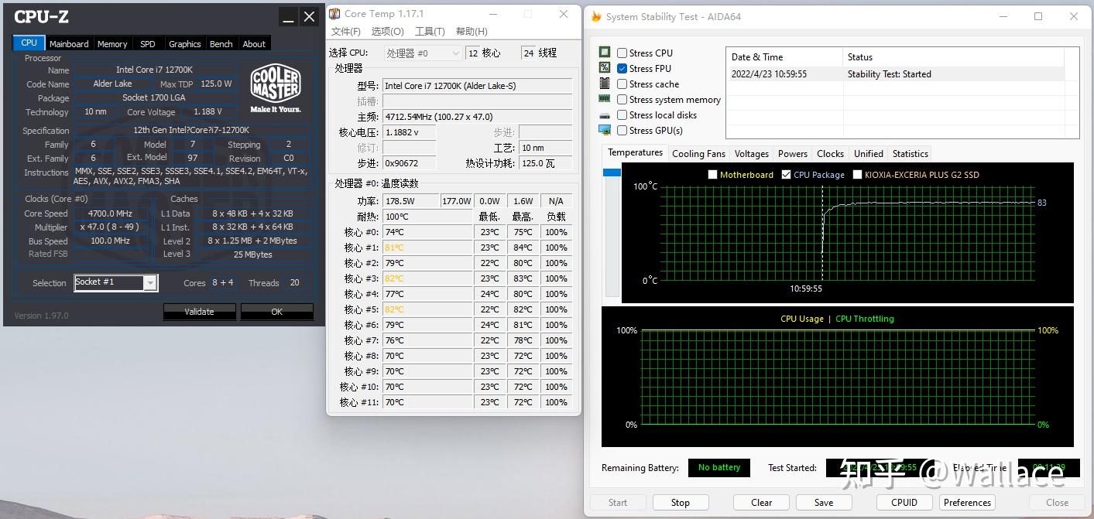
Task: Click the Stress CPU chip icon in AIDA64
Action: click(x=605, y=53)
